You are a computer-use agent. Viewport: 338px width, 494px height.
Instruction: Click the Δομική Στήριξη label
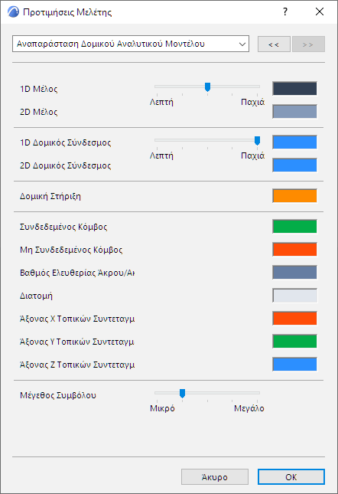pos(50,196)
